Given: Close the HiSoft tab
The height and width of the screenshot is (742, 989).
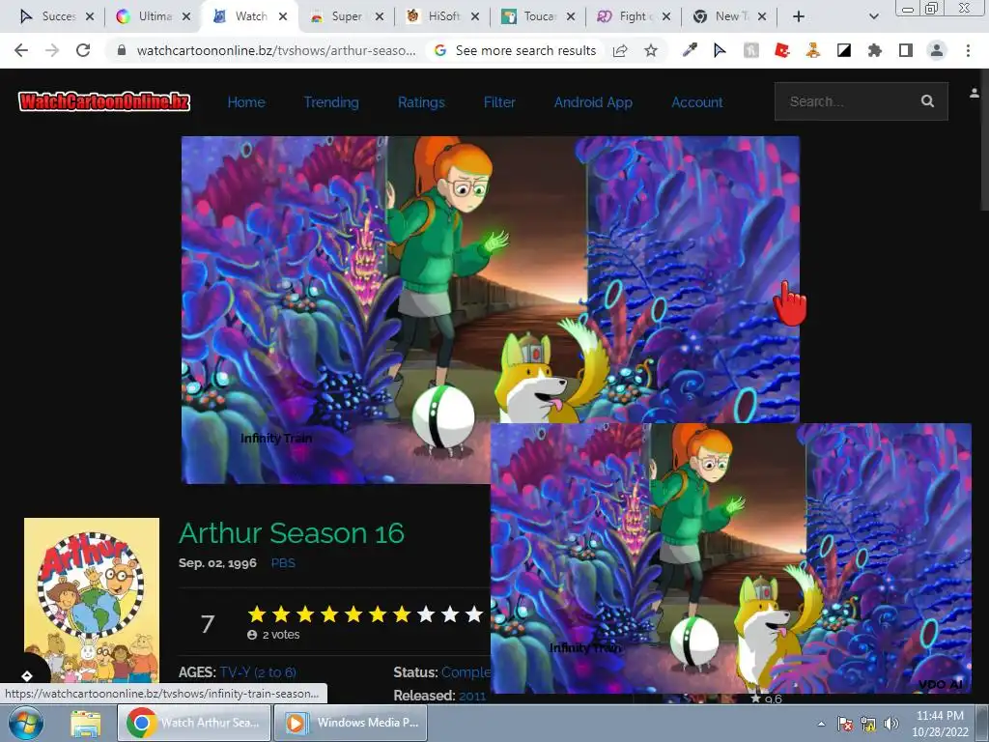Looking at the screenshot, I should pos(475,16).
